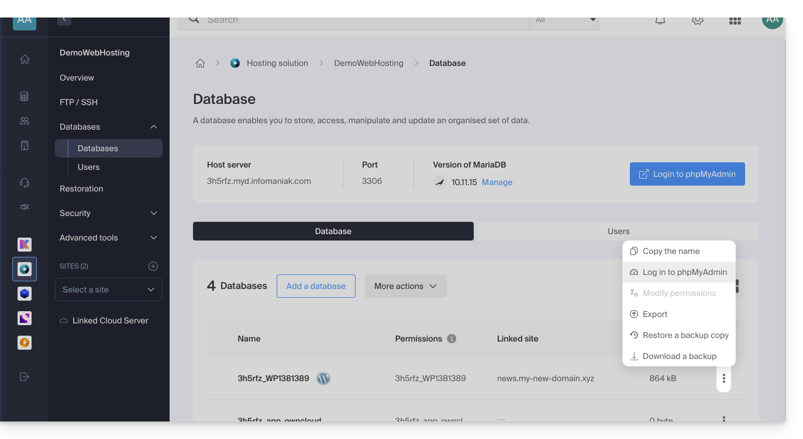Image resolution: width=803 pixels, height=439 pixels.
Task: Click the Permissions info icon
Action: tap(452, 339)
